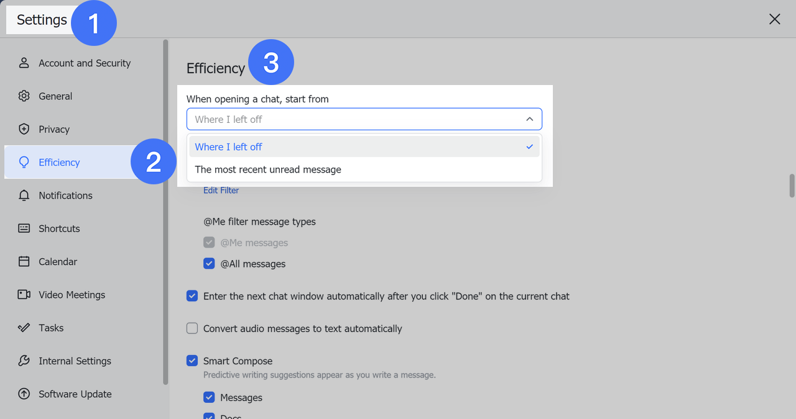
Task: Click the Software Update arrow icon
Action: tap(24, 394)
